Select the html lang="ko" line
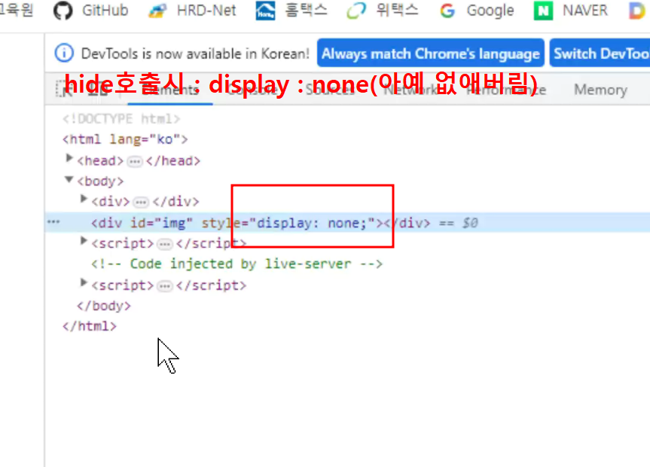Screen dimensions: 650x467 coord(125,139)
